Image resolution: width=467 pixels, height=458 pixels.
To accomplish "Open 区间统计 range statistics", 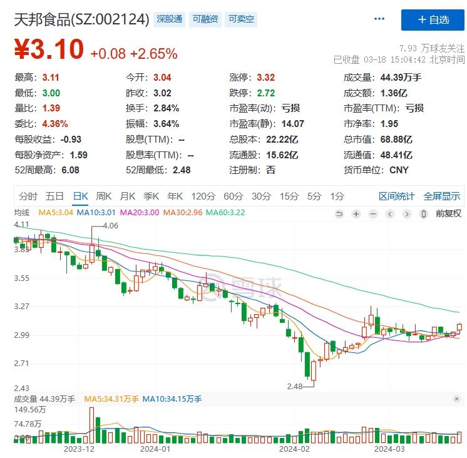I will tap(396, 196).
